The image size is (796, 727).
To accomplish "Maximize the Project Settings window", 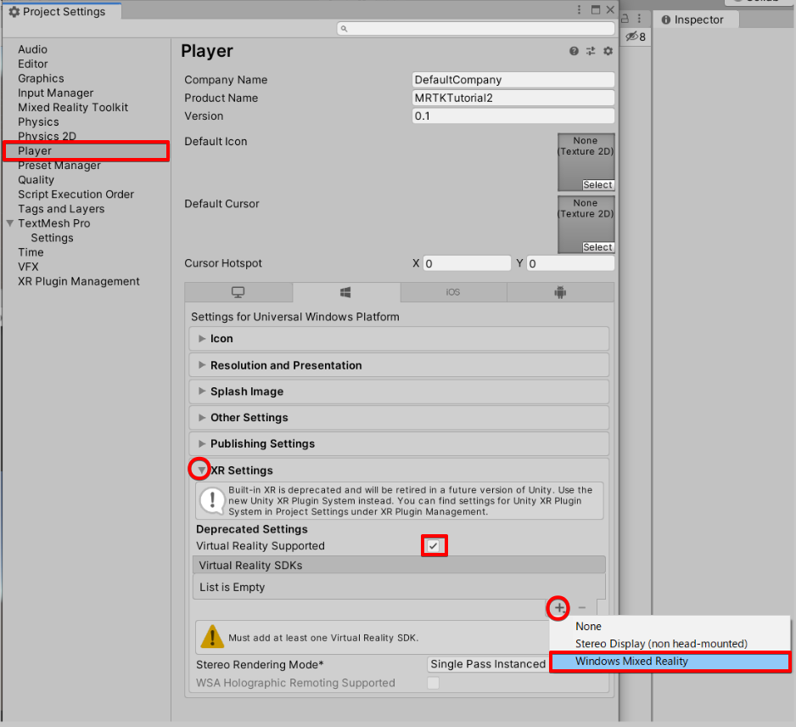I will click(x=596, y=9).
